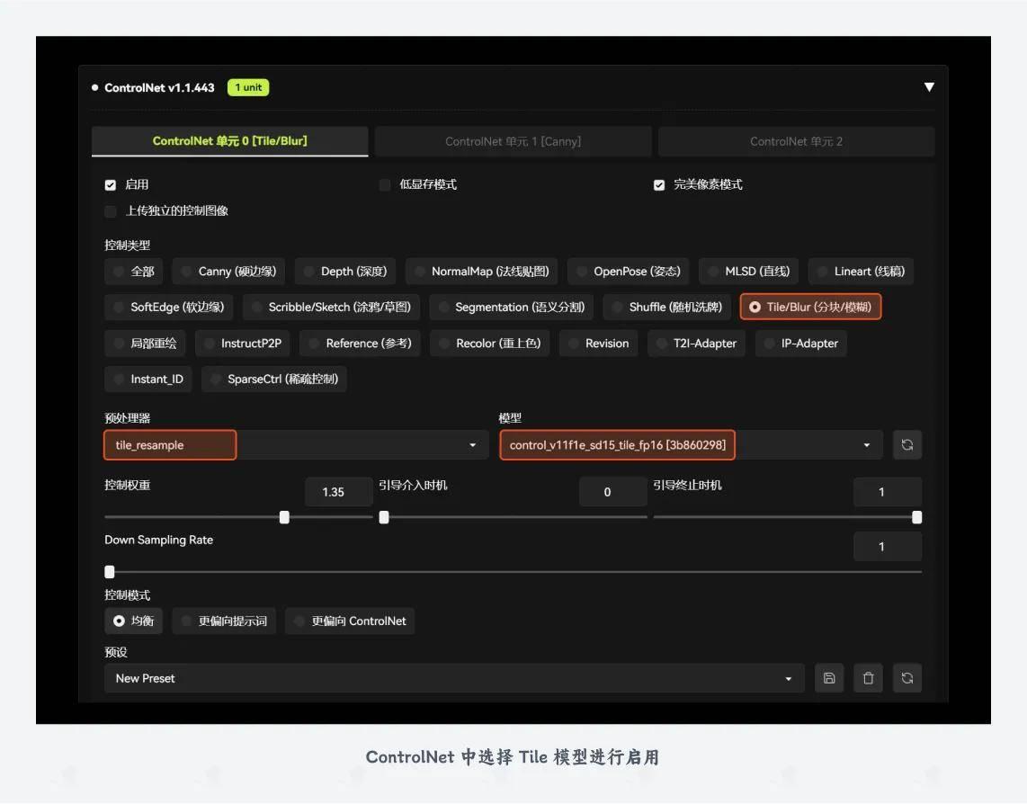Select 均衡 control mode
This screenshot has height=804, width=1027.
(x=134, y=621)
